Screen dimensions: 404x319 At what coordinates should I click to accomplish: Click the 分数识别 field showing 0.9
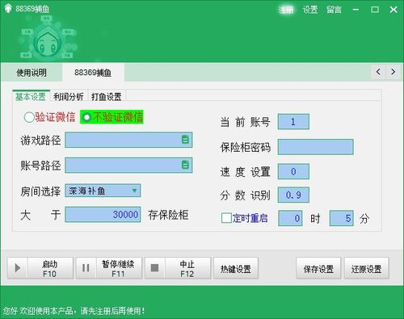point(293,195)
